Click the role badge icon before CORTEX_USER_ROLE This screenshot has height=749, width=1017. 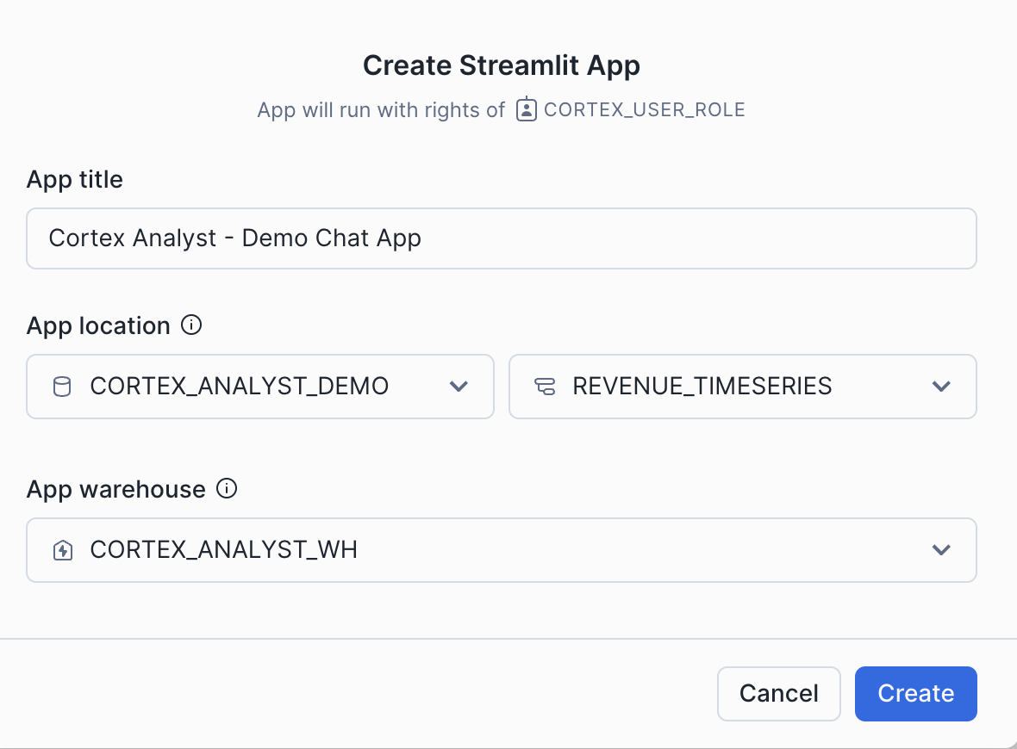click(526, 109)
